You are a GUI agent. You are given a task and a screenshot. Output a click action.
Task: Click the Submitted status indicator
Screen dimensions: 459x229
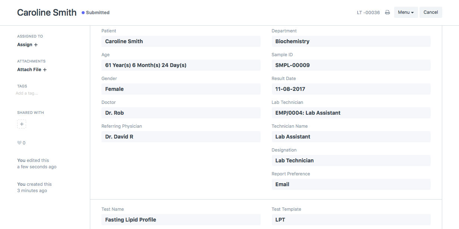click(x=95, y=12)
